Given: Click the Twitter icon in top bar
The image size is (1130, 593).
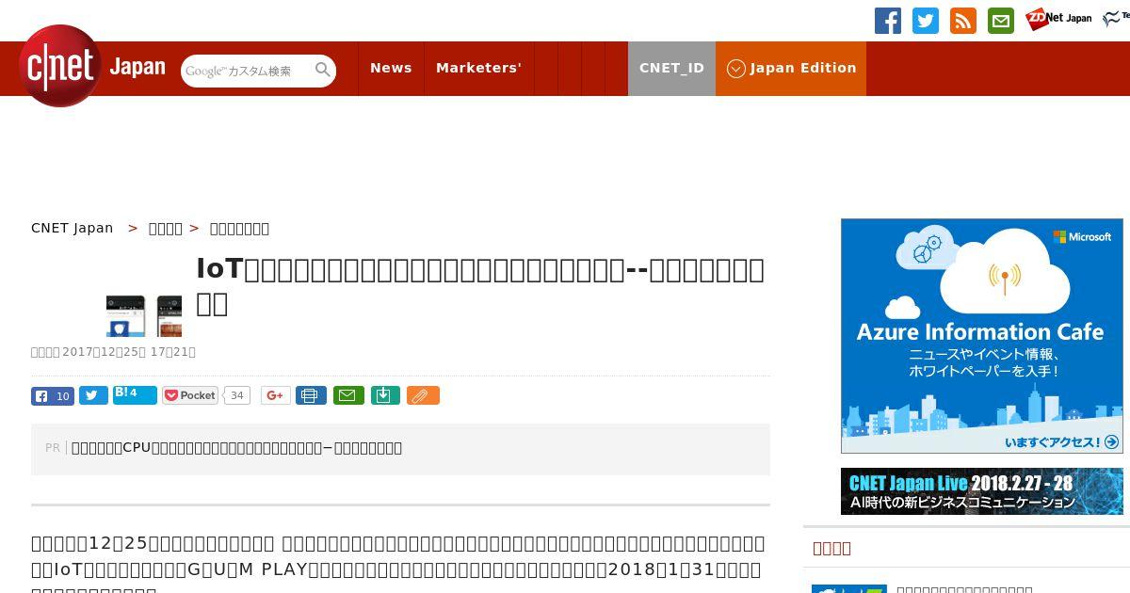Looking at the screenshot, I should 926,21.
